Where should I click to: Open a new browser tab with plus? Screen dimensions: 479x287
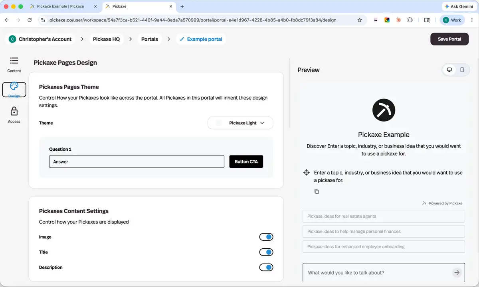point(182,6)
